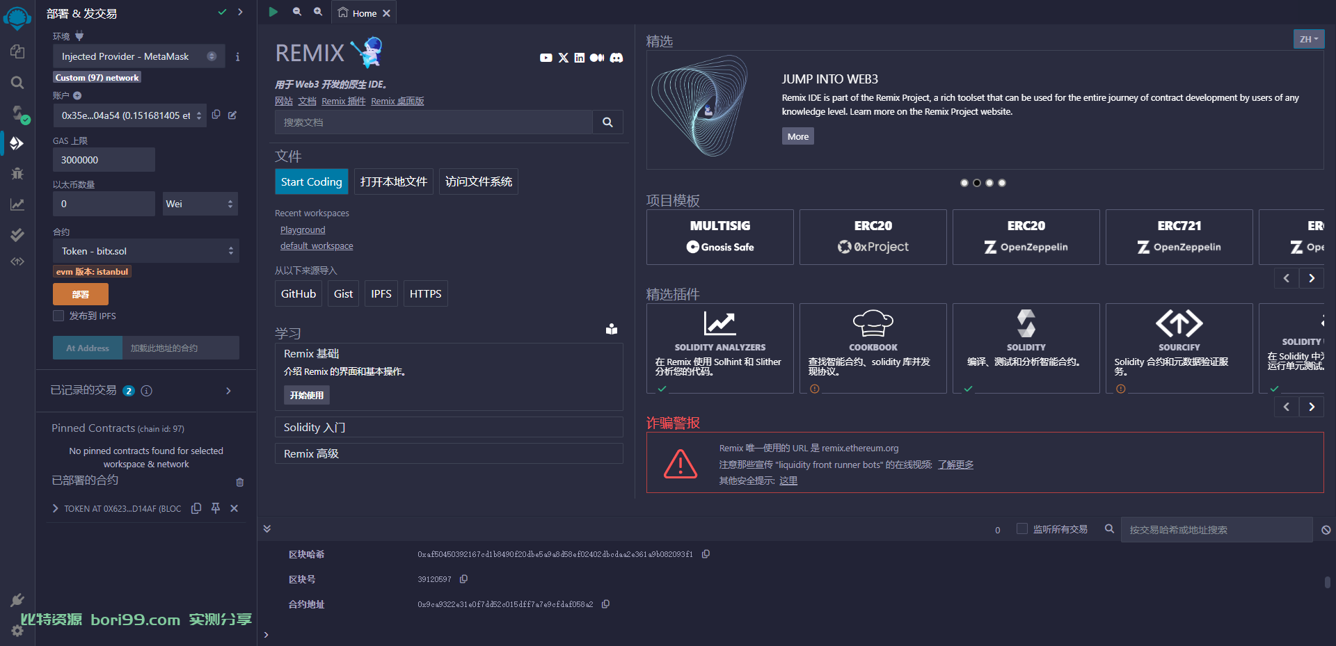
Task: Select the Deploy & run transactions icon
Action: [17, 143]
